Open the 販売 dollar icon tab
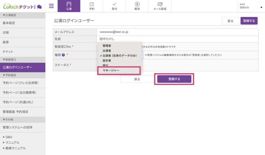The image size is (265, 155). click(x=137, y=6)
